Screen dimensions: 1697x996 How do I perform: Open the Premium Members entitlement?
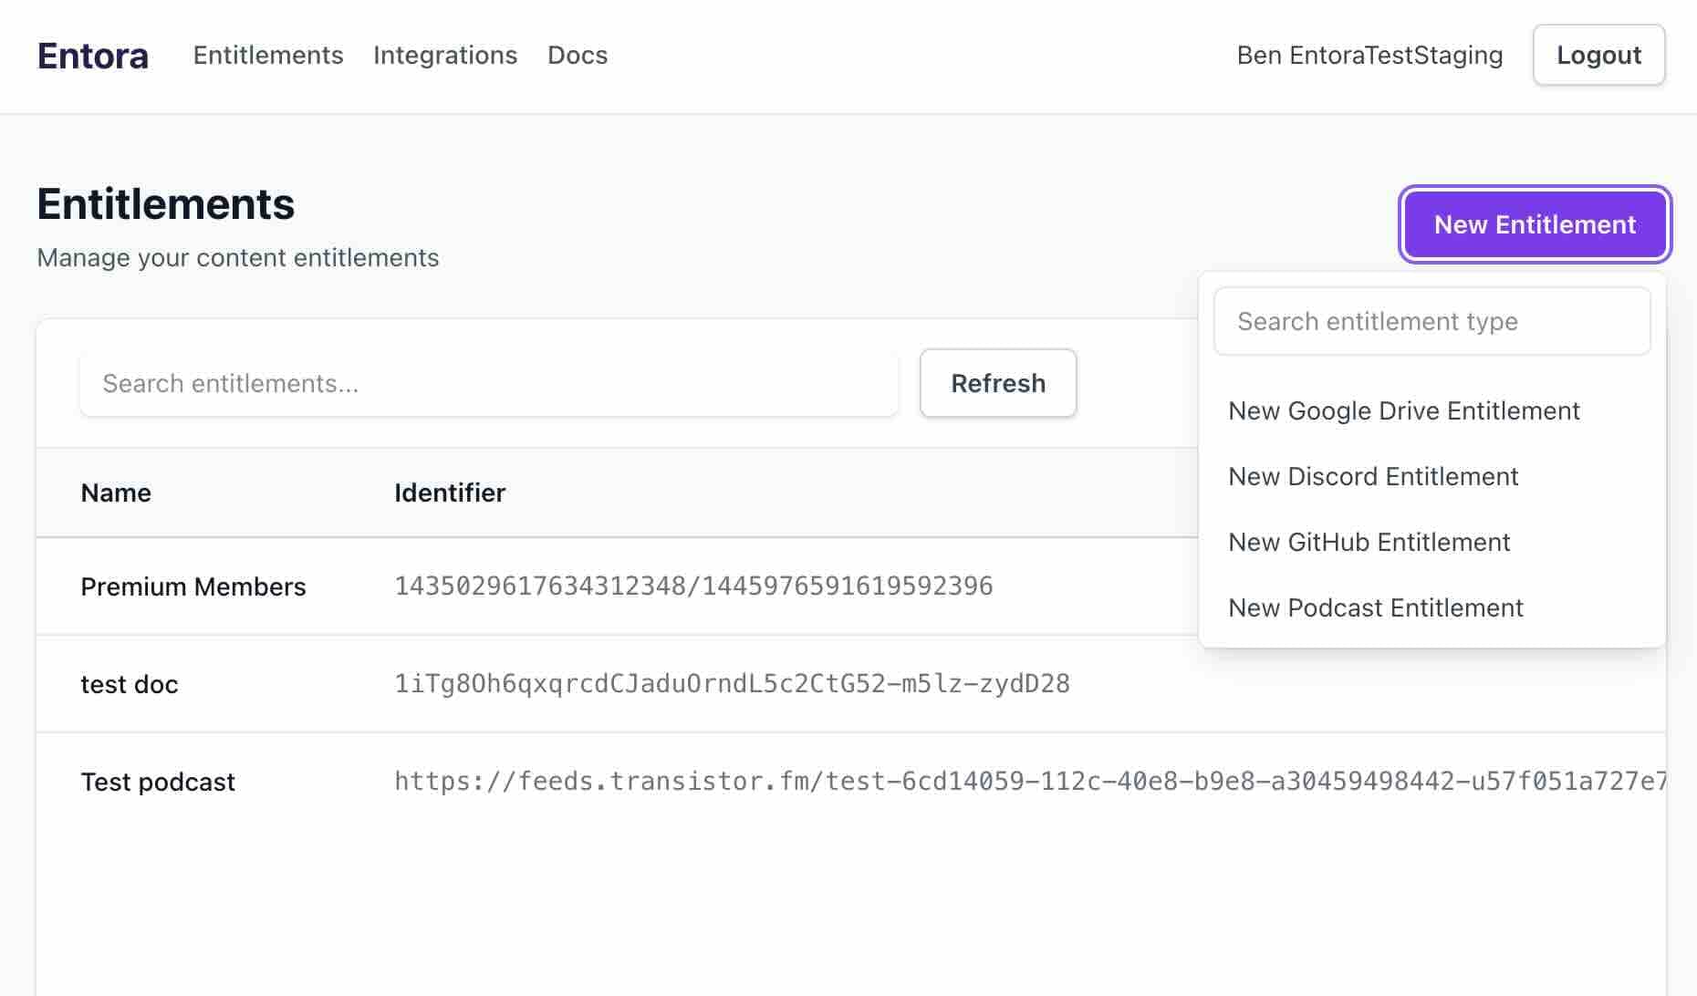pos(193,586)
